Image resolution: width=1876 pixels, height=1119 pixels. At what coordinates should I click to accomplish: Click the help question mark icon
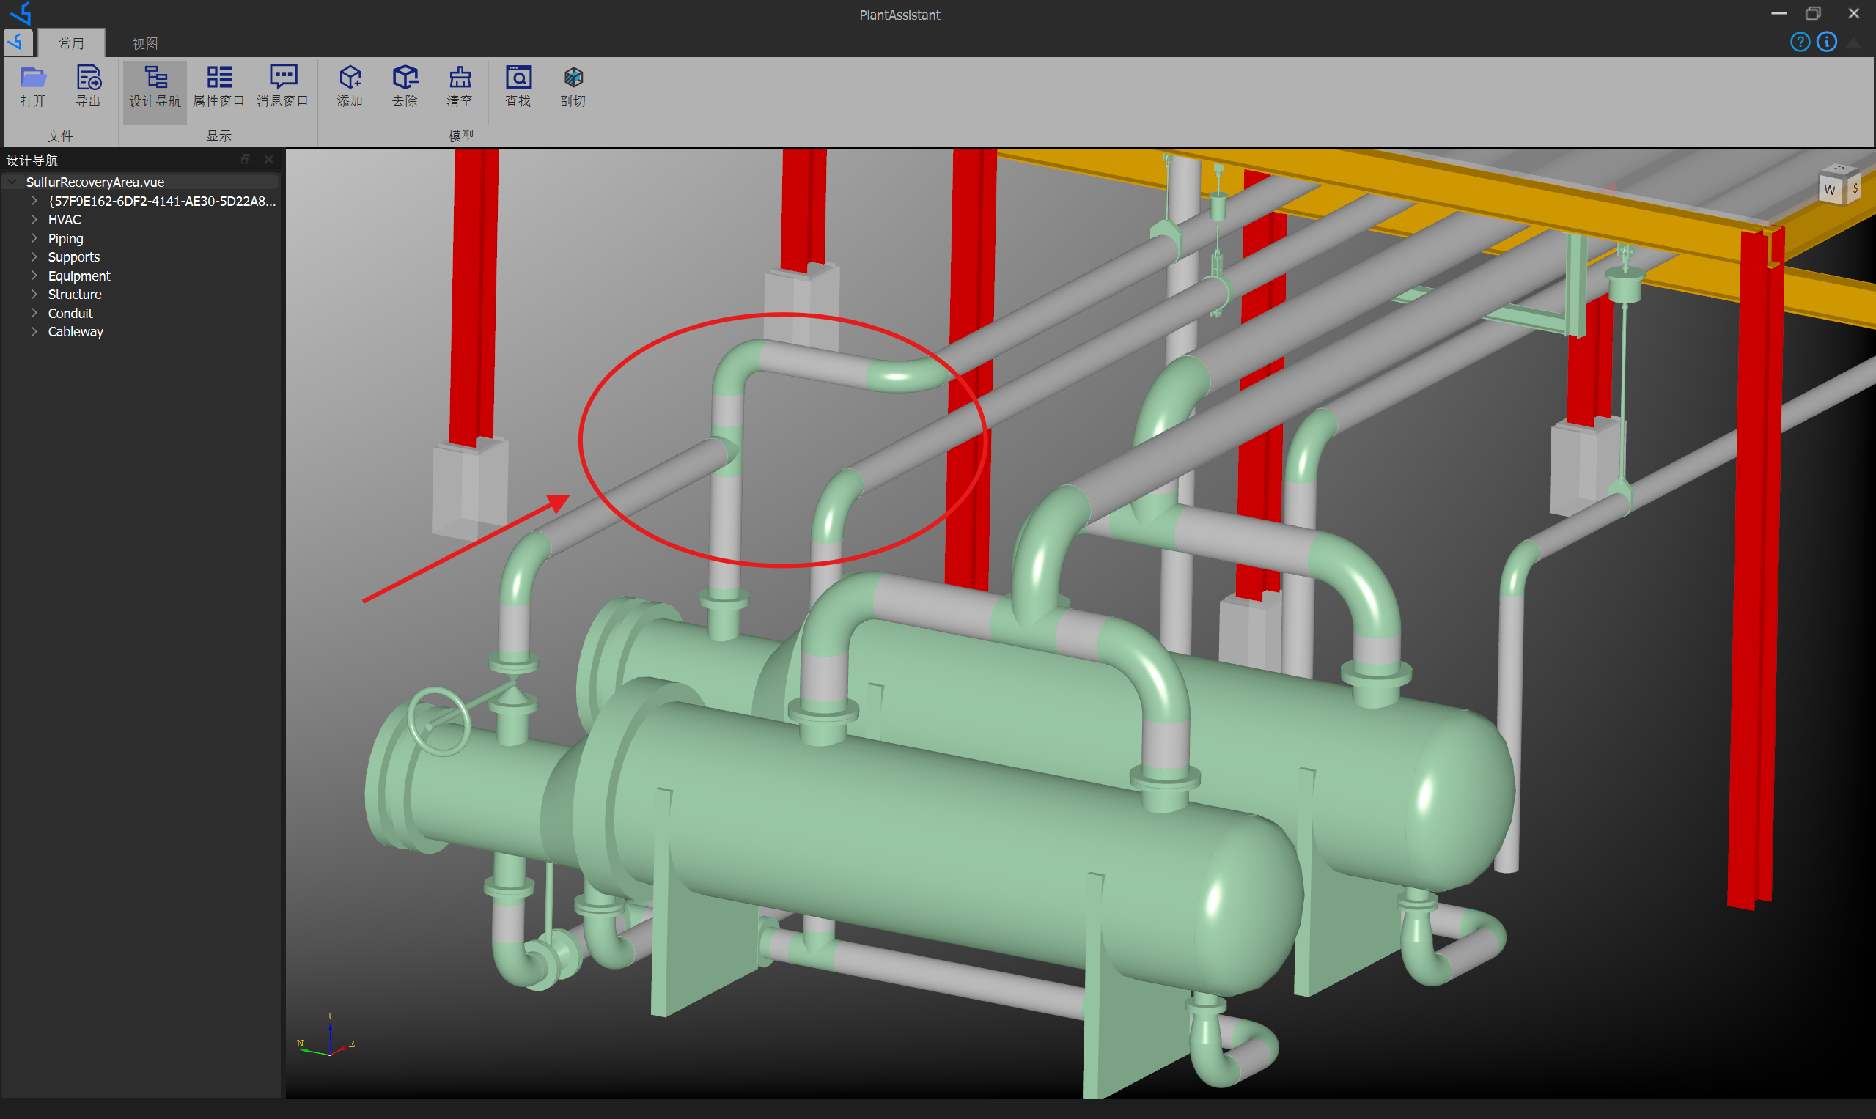(1800, 42)
